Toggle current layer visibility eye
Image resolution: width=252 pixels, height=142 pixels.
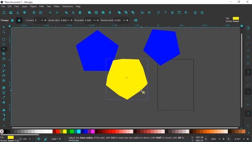(x=39, y=139)
